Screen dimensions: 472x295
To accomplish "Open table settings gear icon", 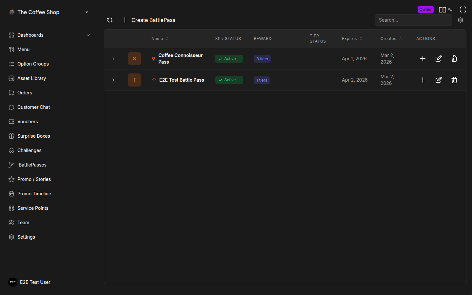I will (461, 20).
